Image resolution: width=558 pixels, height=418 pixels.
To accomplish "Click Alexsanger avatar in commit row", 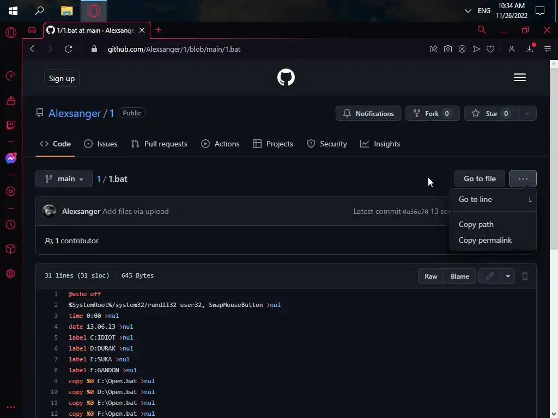I will (49, 211).
